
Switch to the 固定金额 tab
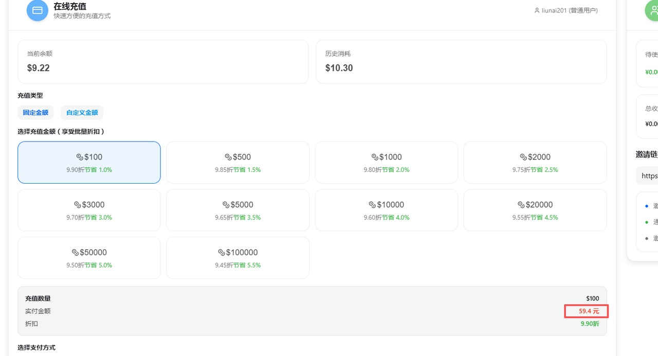pos(35,112)
